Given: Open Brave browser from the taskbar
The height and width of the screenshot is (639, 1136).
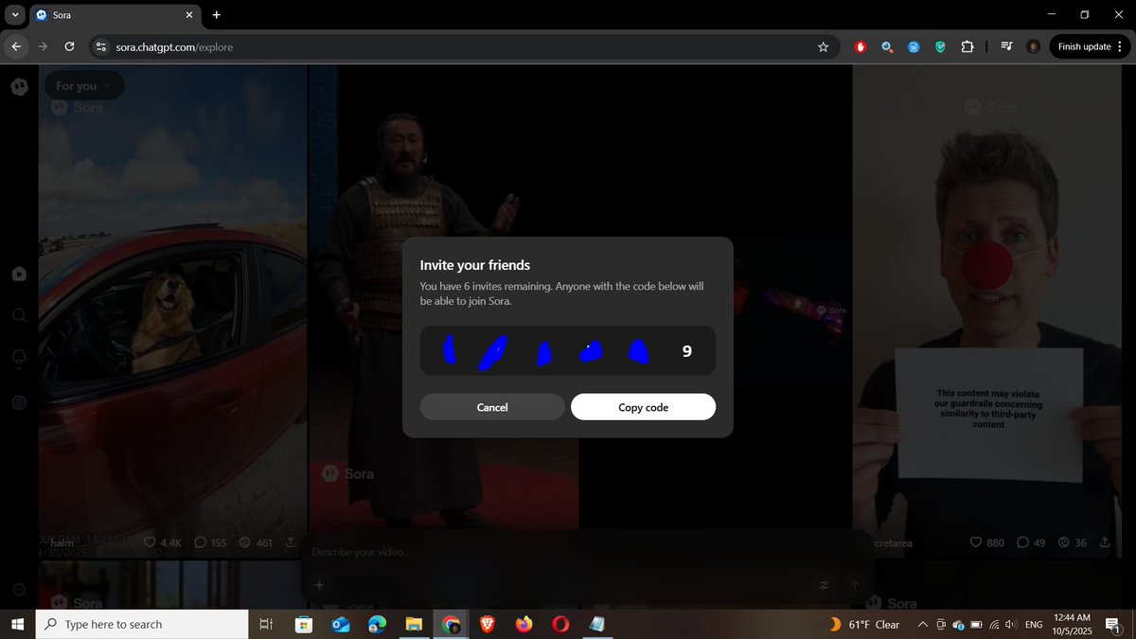Looking at the screenshot, I should tap(488, 624).
